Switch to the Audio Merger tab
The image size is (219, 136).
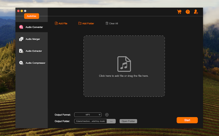point(31,39)
